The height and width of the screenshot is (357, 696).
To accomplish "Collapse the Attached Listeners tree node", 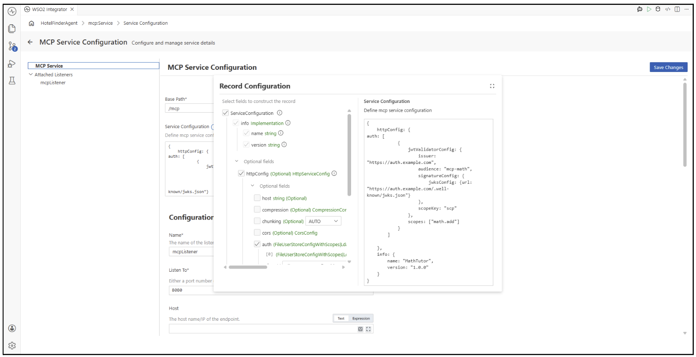I will pyautogui.click(x=31, y=75).
